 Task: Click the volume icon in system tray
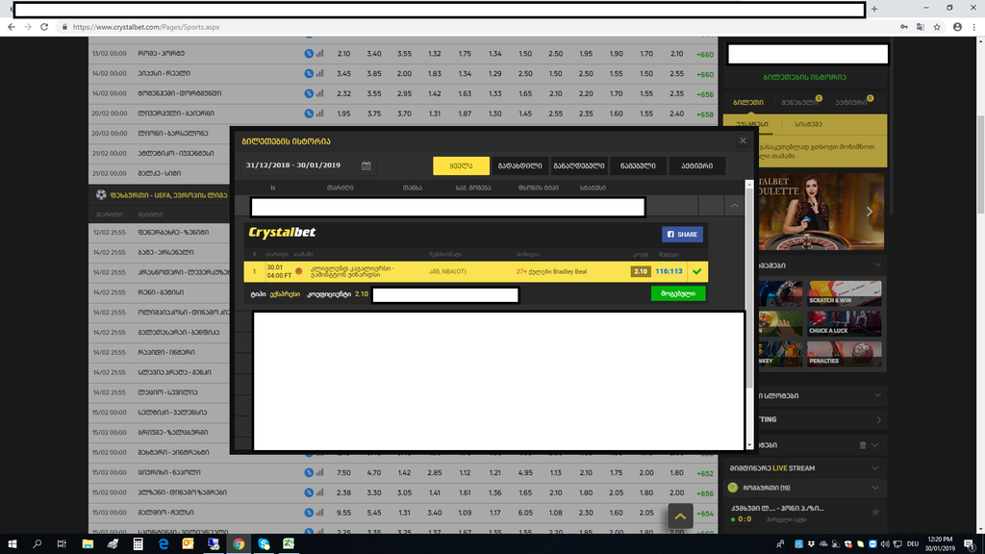click(885, 544)
